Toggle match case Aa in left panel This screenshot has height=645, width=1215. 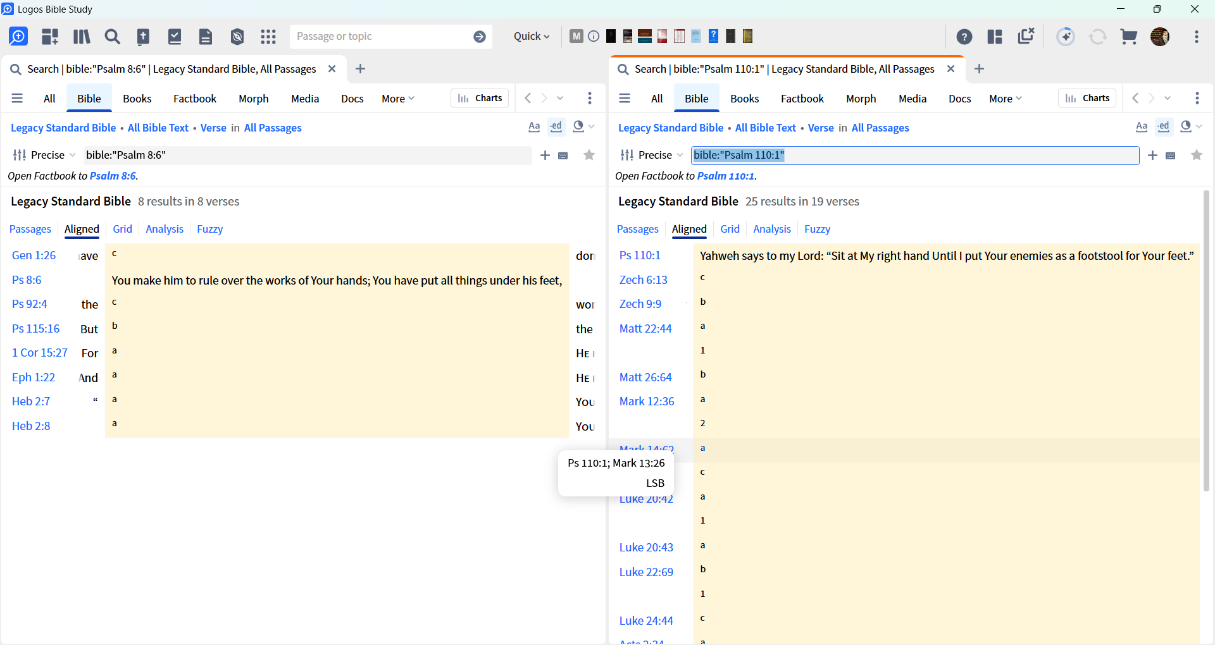coord(534,126)
